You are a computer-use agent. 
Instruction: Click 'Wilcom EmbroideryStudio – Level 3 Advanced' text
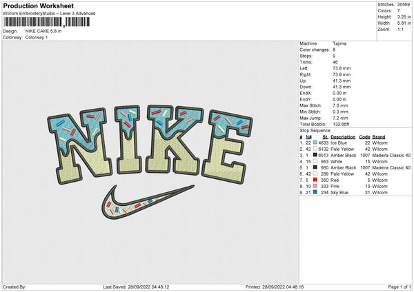pyautogui.click(x=49, y=14)
